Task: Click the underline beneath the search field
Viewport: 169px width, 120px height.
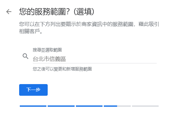Action: (95, 63)
